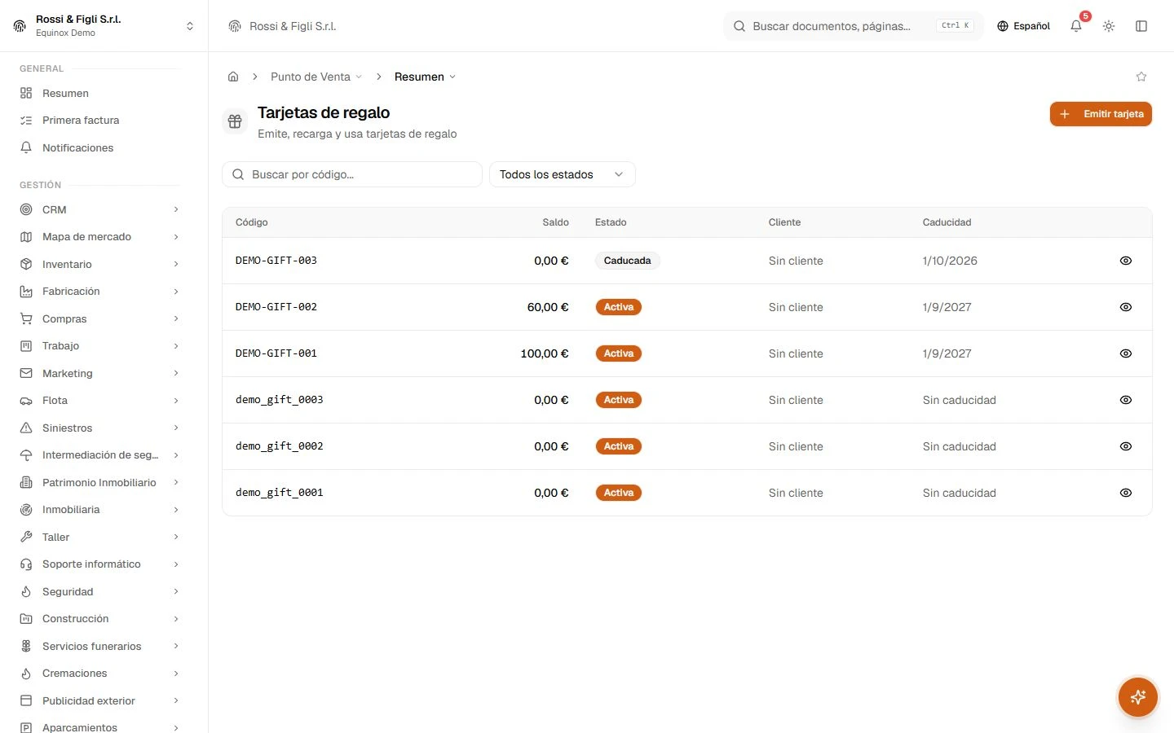Open the notifications bell with red badge
The height and width of the screenshot is (733, 1174).
click(x=1076, y=26)
